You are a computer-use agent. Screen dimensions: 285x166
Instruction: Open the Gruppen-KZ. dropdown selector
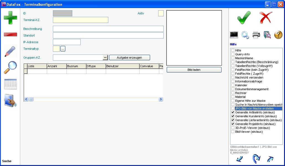point(105,58)
